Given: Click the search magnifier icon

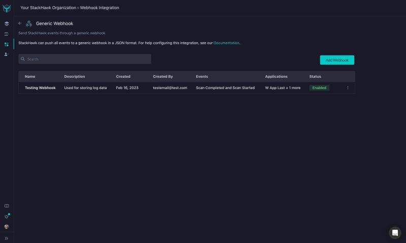Looking at the screenshot, I should point(23,59).
